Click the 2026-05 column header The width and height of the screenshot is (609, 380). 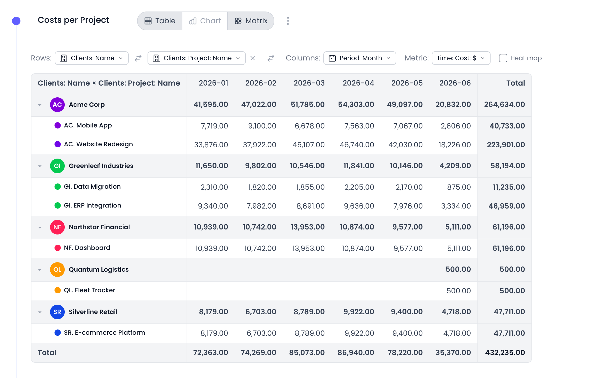coord(407,83)
